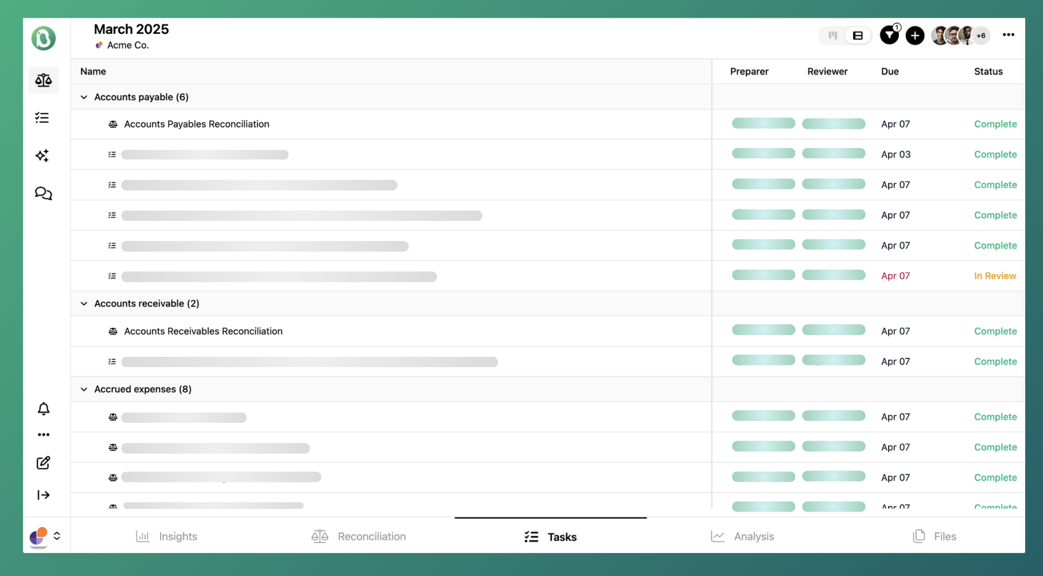The height and width of the screenshot is (576, 1043).
Task: Click the Name column header
Action: [x=93, y=72]
